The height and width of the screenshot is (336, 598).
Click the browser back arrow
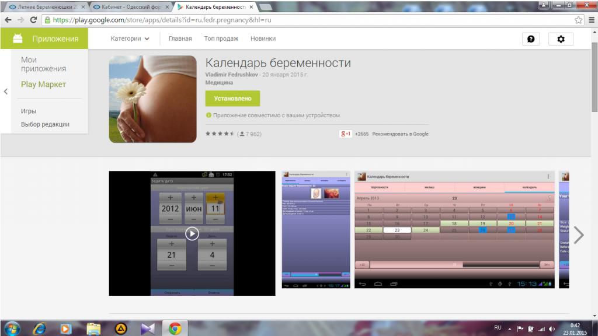click(8, 19)
